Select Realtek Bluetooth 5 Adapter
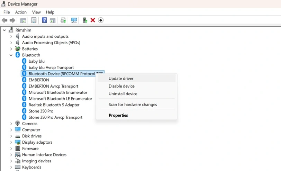Screen dimensions: 281x171 [x=54, y=105]
